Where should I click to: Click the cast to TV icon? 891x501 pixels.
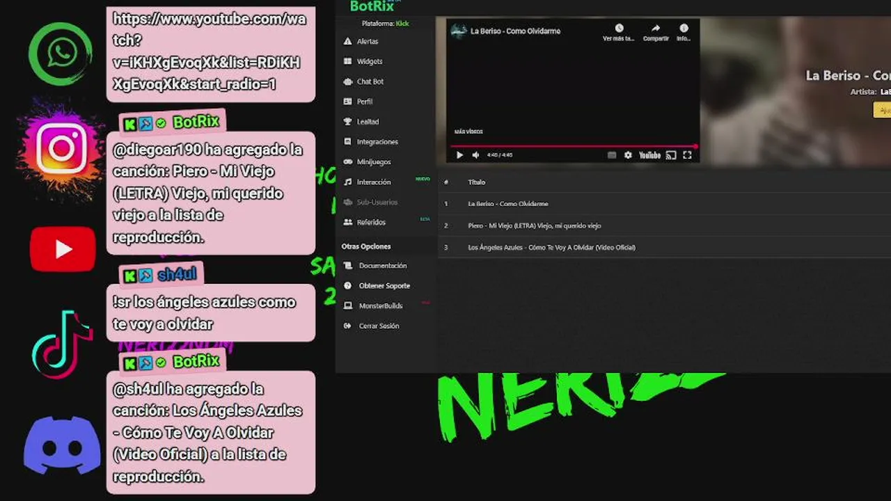coord(671,155)
